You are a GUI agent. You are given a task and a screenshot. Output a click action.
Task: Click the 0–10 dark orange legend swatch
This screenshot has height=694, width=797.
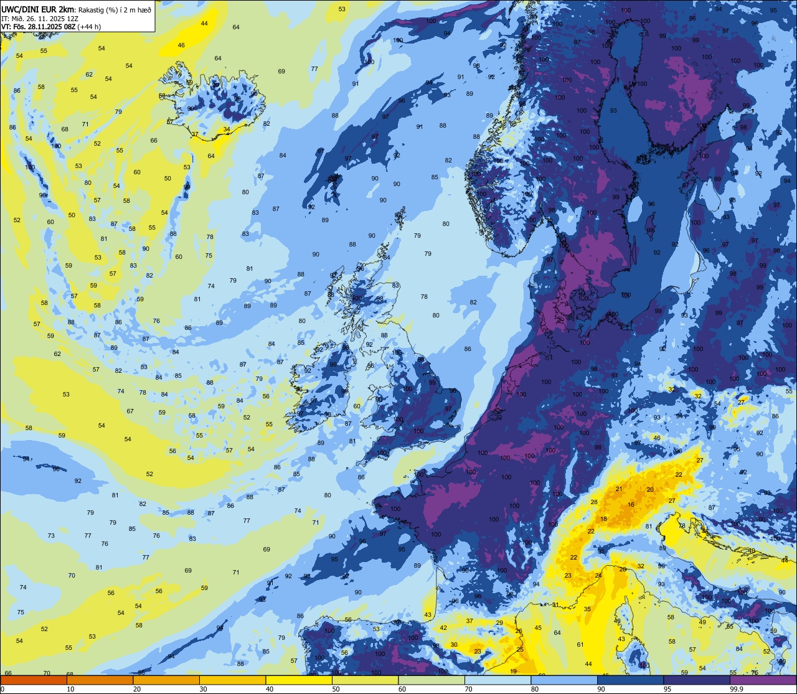click(34, 680)
